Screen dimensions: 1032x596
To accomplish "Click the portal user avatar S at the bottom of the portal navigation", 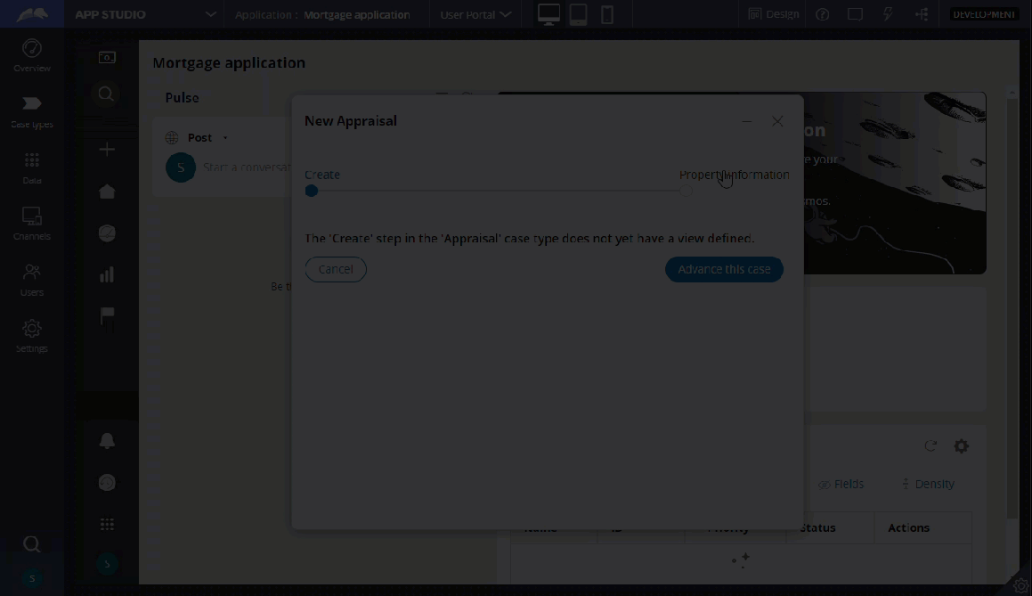I will click(107, 565).
